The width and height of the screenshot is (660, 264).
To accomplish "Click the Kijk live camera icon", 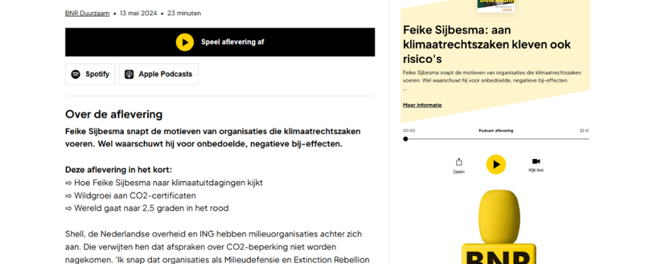I will (x=536, y=162).
